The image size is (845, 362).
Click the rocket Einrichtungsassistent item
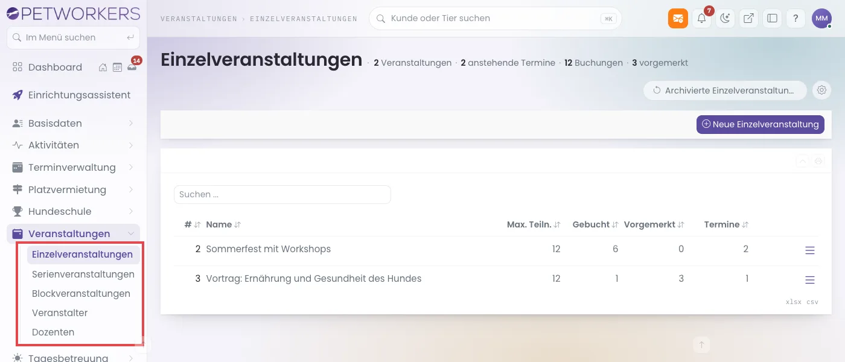click(x=73, y=95)
